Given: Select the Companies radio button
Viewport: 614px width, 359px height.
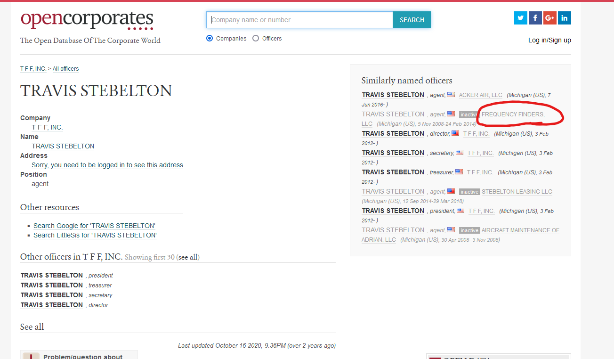Looking at the screenshot, I should (210, 38).
